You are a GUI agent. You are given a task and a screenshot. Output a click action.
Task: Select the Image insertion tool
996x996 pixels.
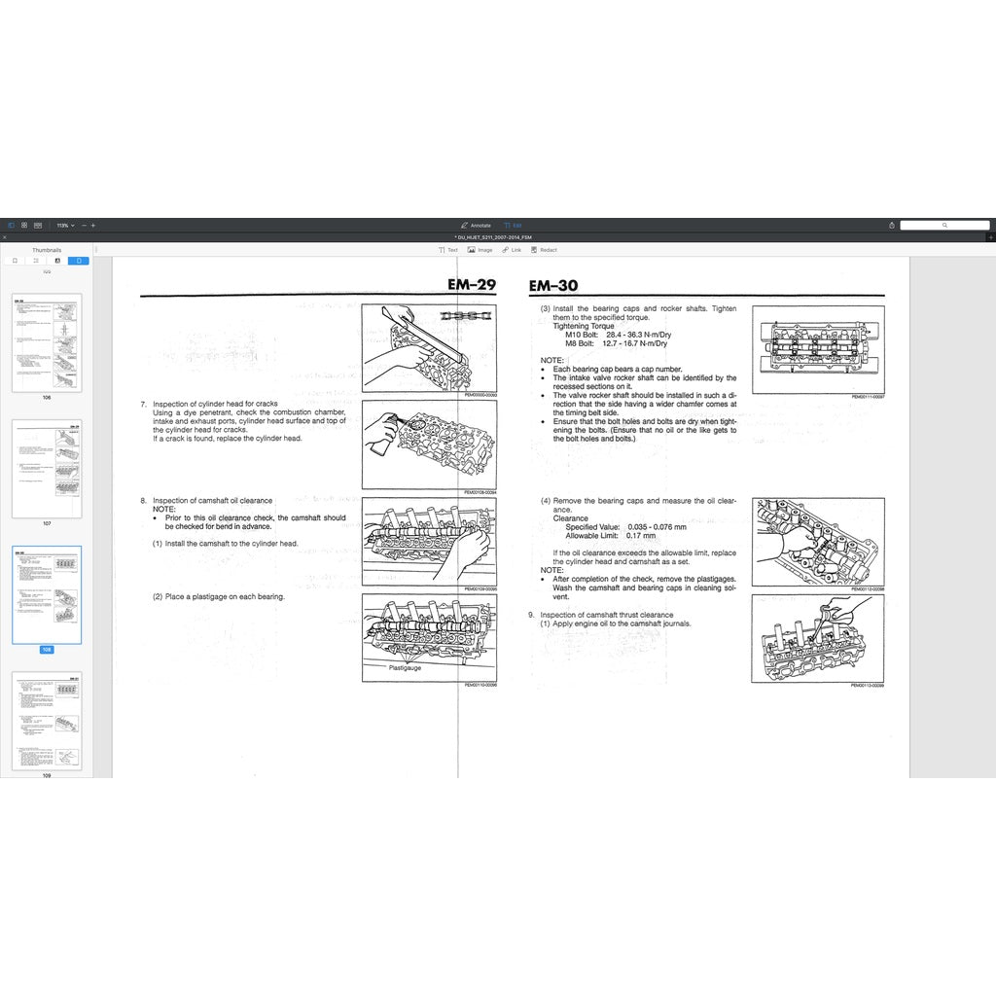[x=480, y=250]
